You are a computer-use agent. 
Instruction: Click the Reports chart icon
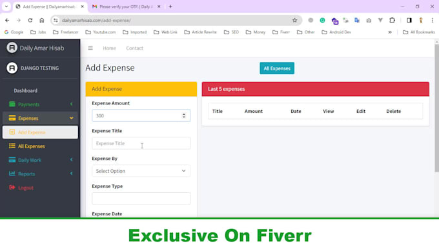coord(12,173)
